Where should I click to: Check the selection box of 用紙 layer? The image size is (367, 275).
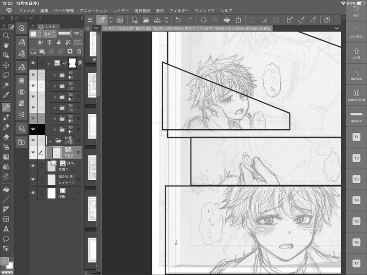coord(41,193)
